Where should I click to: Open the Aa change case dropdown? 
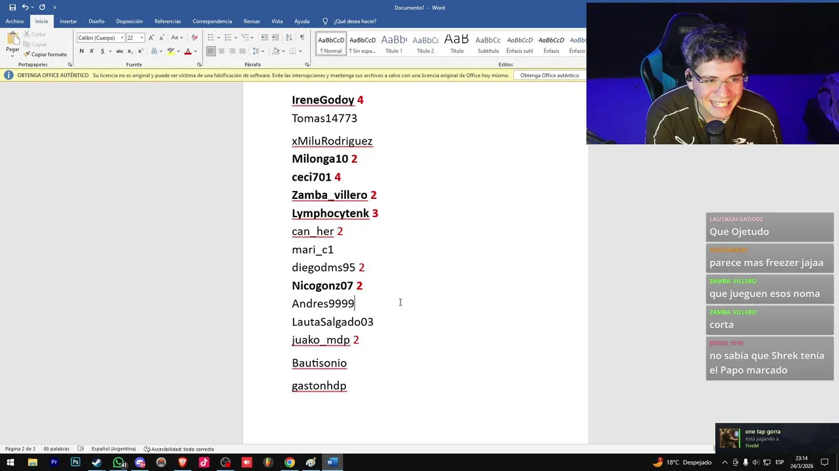click(176, 38)
